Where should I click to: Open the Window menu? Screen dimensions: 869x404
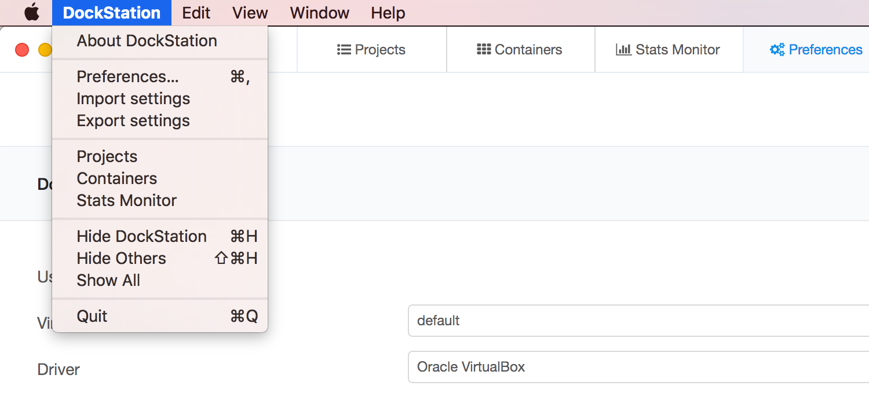click(x=320, y=13)
